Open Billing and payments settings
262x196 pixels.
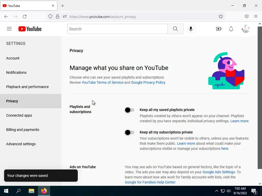(31, 130)
